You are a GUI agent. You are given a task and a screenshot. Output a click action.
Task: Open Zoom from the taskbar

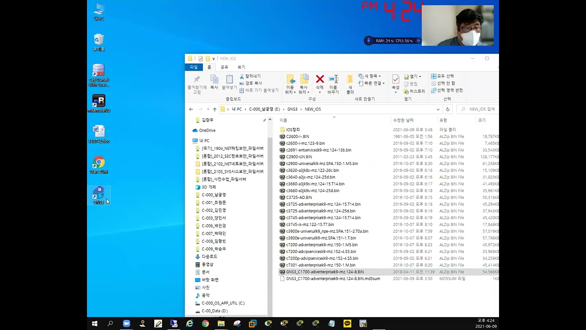(x=126, y=324)
